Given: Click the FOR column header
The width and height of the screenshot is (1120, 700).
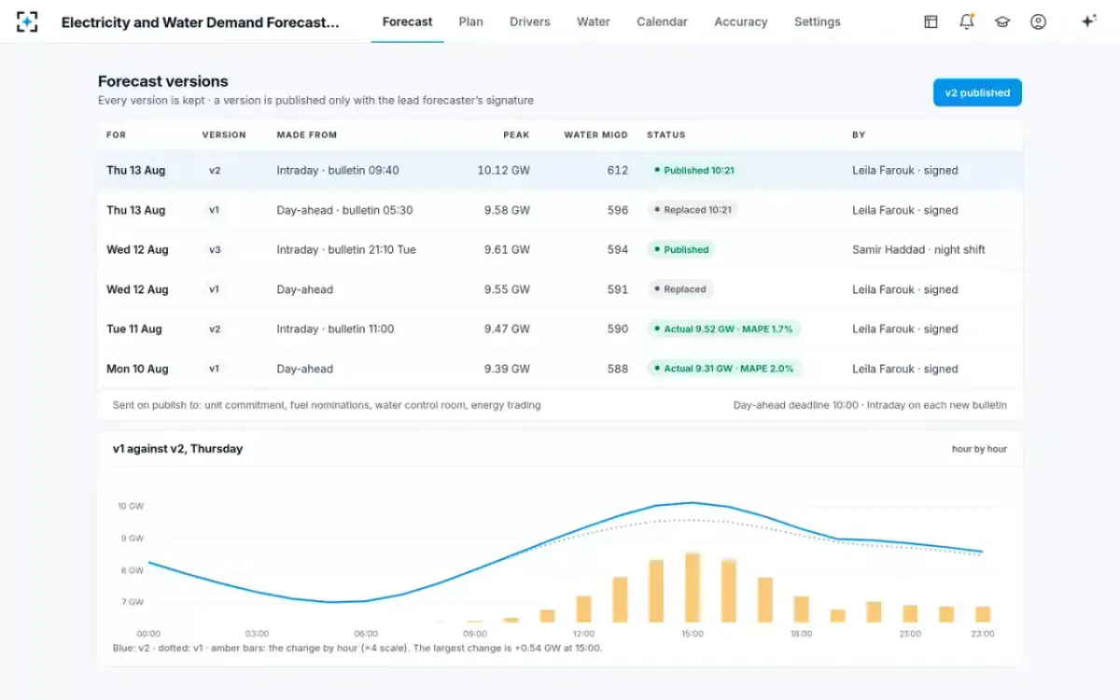Looking at the screenshot, I should point(116,135).
